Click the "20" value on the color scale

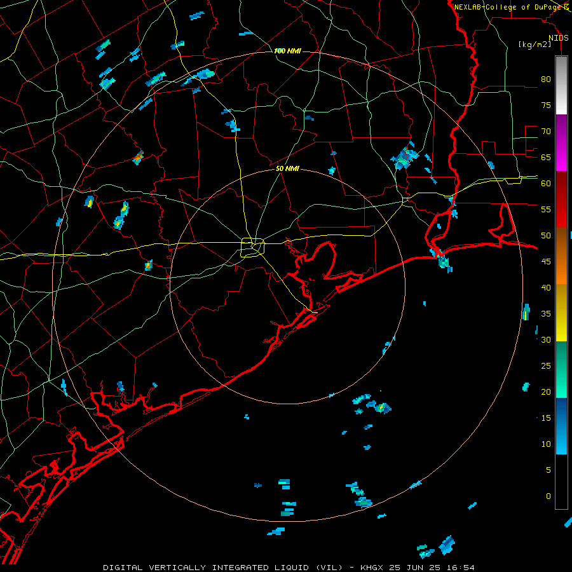point(546,392)
